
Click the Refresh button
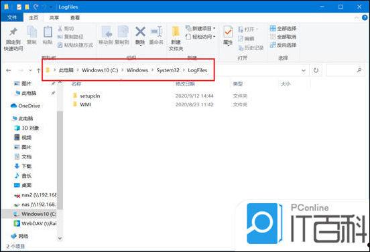[x=316, y=70]
